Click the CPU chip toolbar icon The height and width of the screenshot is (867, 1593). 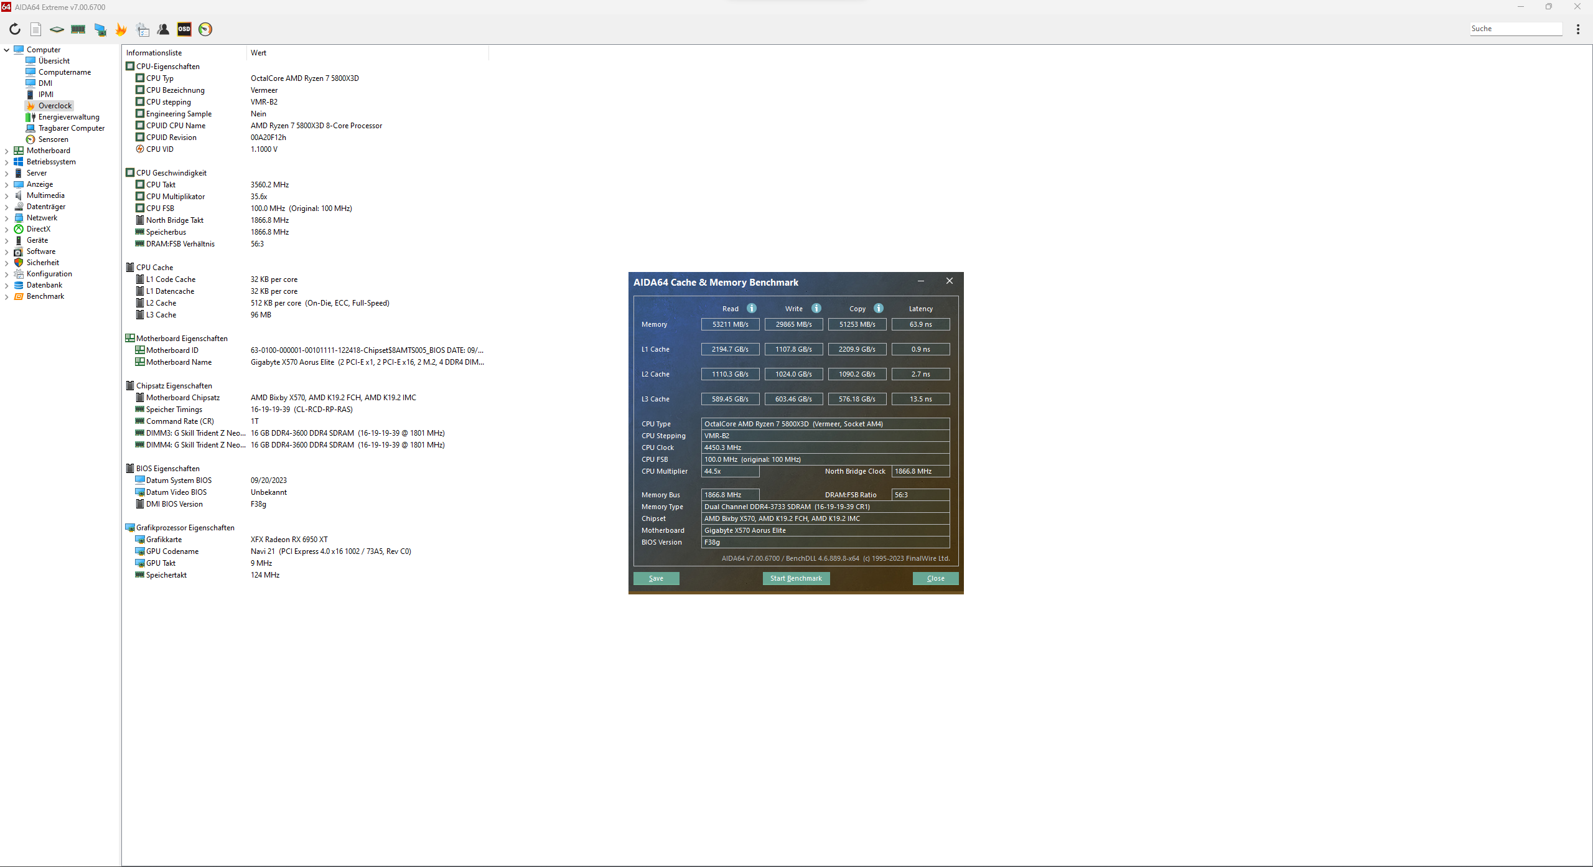(x=57, y=29)
